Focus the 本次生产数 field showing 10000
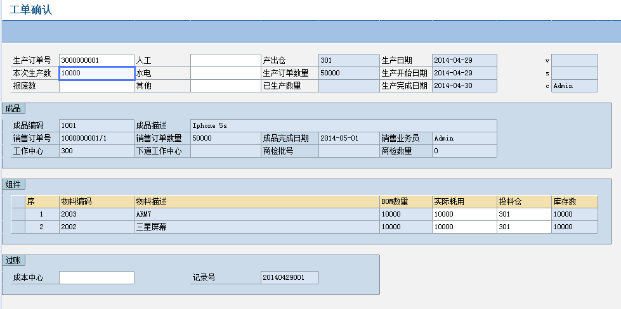 click(96, 73)
